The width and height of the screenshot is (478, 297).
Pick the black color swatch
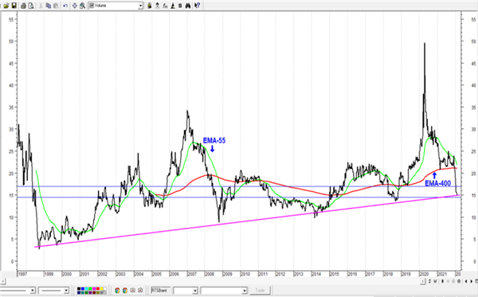tap(79, 289)
